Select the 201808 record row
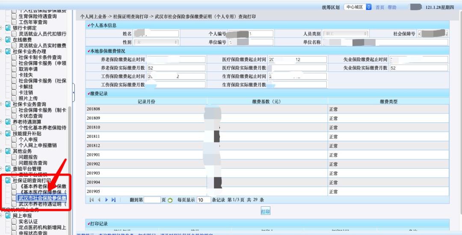The width and height of the screenshot is (462, 235). 267,109
